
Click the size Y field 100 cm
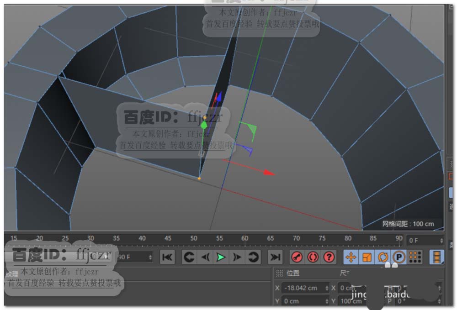pyautogui.click(x=351, y=301)
